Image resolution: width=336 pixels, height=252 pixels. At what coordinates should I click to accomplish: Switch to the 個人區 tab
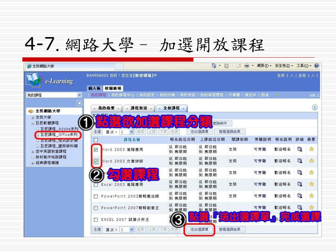(94, 88)
